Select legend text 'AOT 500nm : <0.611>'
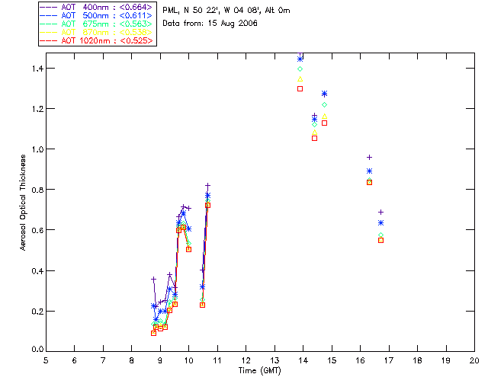The image size is (488, 390). [107, 15]
